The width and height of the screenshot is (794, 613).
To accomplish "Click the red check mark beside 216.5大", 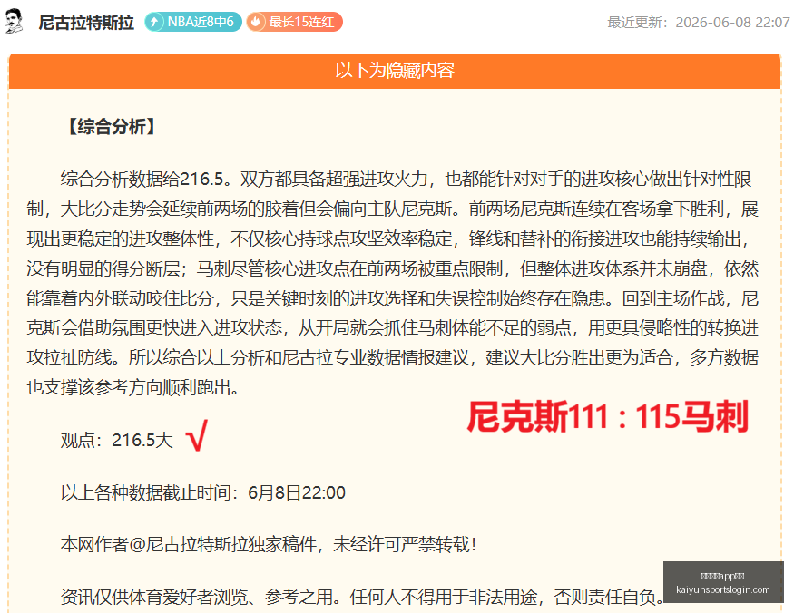I will tap(197, 435).
